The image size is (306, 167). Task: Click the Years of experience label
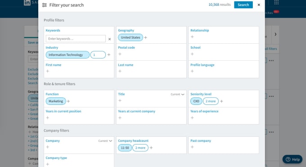pos(204,111)
